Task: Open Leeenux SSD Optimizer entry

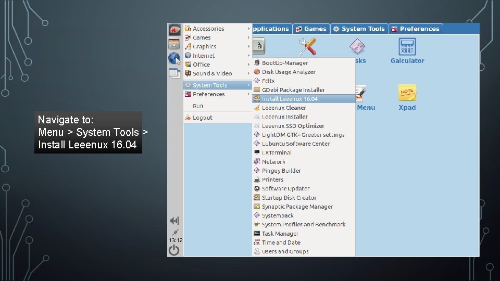Action: coord(304,126)
